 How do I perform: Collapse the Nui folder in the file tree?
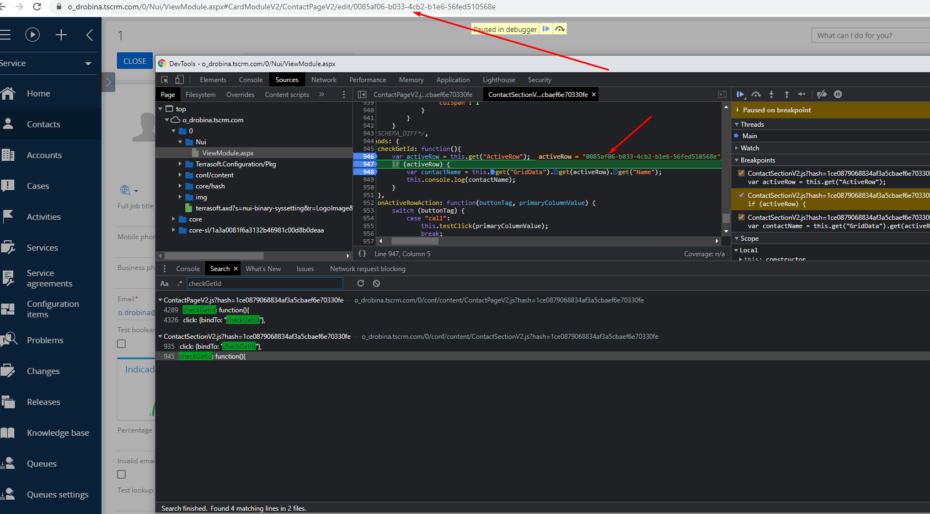click(x=180, y=142)
